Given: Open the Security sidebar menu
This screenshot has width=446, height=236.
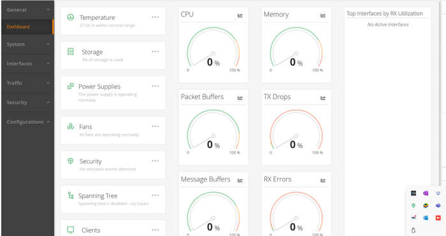Looking at the screenshot, I should pos(27,103).
